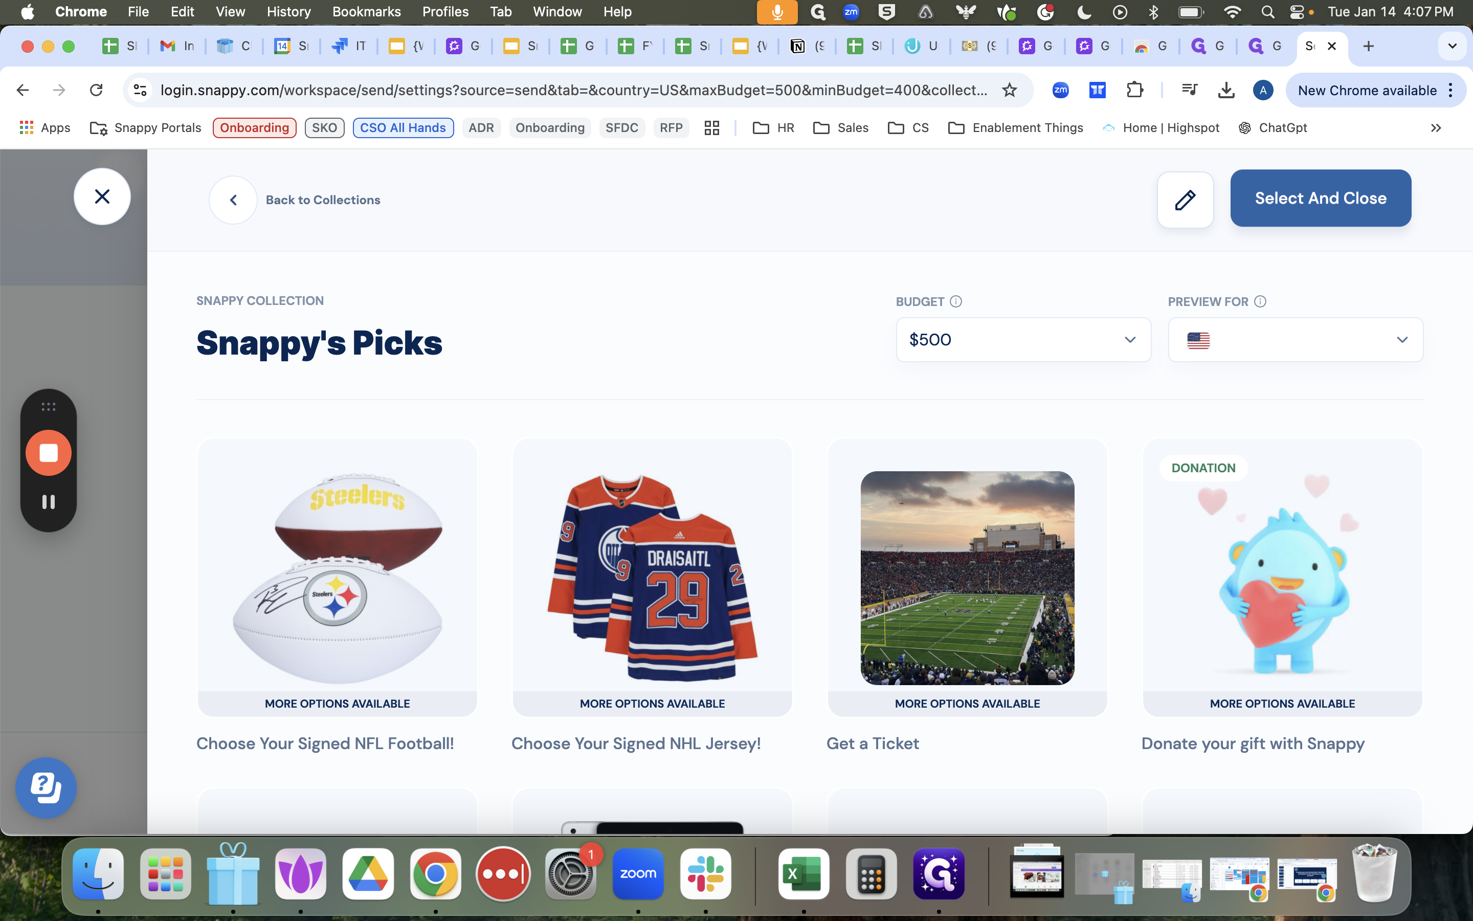Open Excel from the Dock
Viewport: 1473px width, 921px height.
pos(804,873)
